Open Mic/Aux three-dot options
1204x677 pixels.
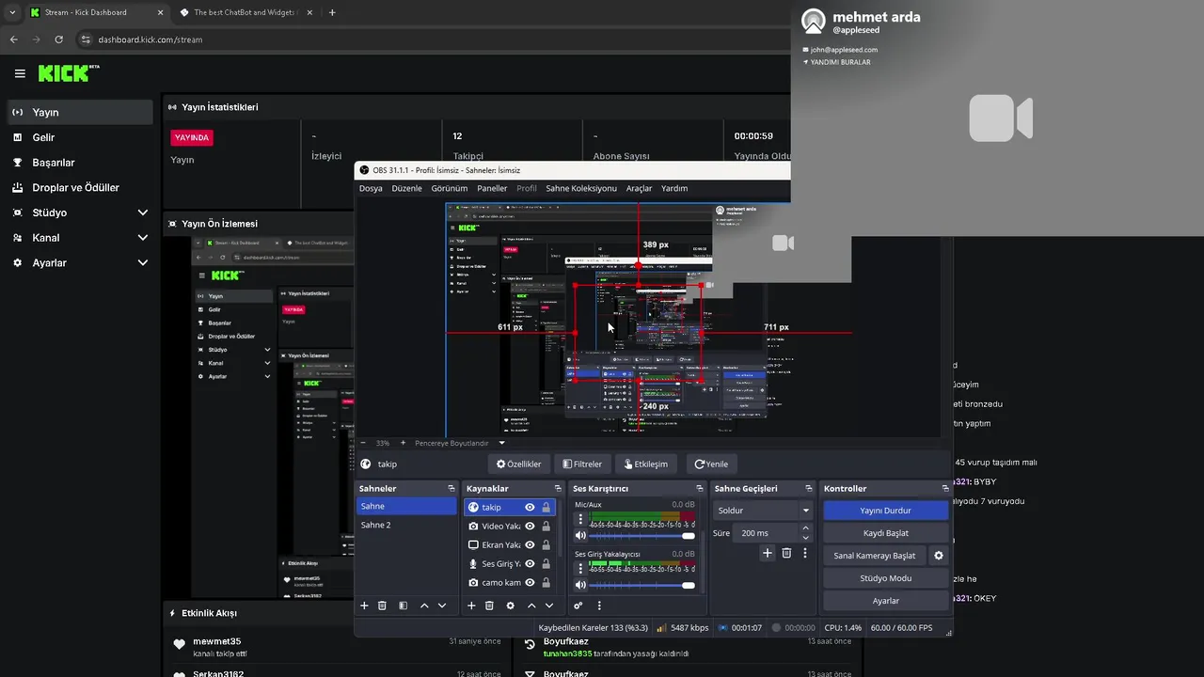(580, 519)
